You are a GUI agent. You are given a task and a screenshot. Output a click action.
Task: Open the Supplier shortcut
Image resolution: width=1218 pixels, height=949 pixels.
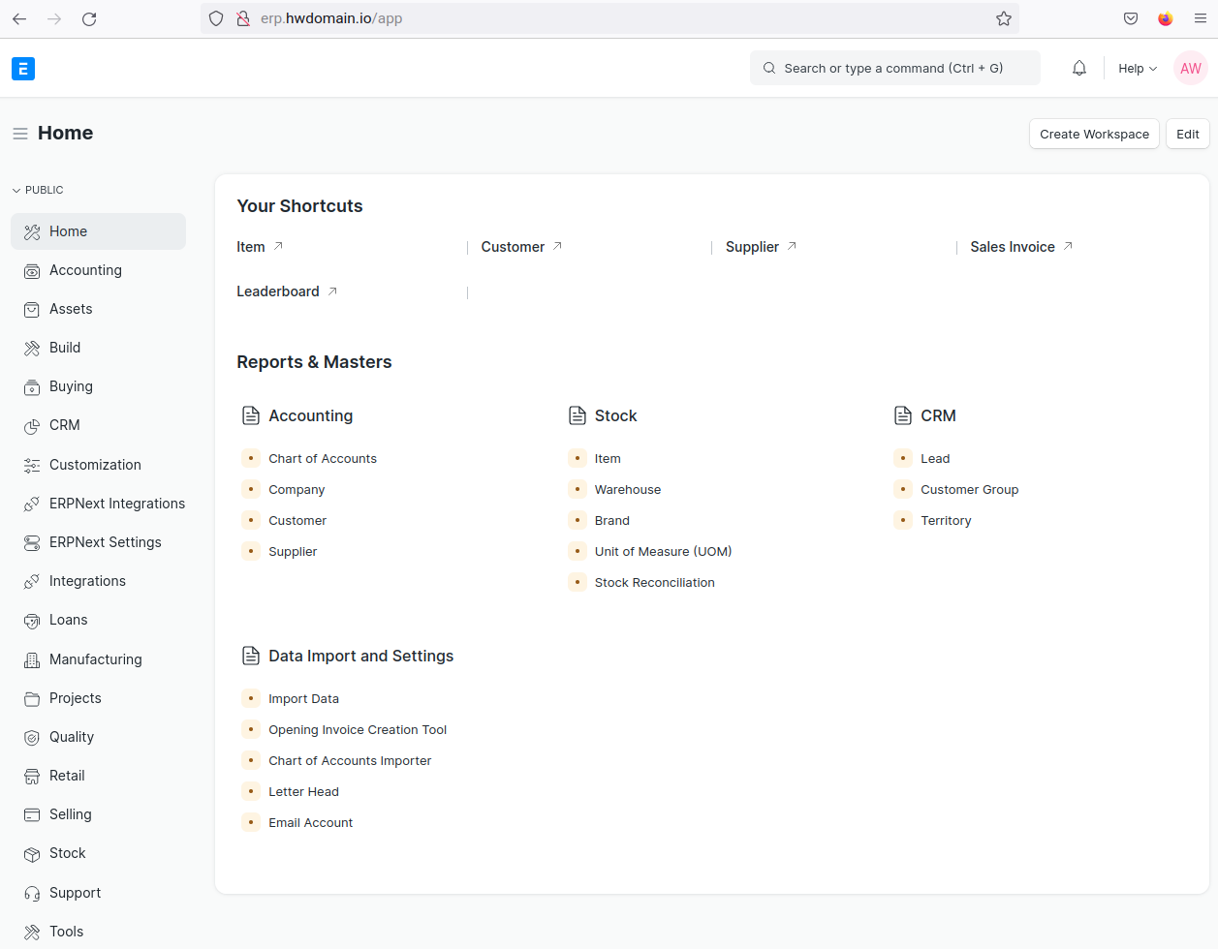point(761,247)
